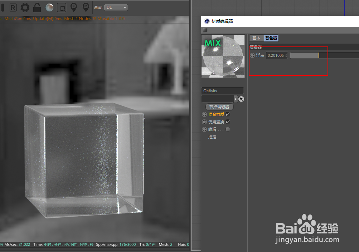Switch to the 着色器 tab
The width and height of the screenshot is (359, 252).
pos(271,38)
